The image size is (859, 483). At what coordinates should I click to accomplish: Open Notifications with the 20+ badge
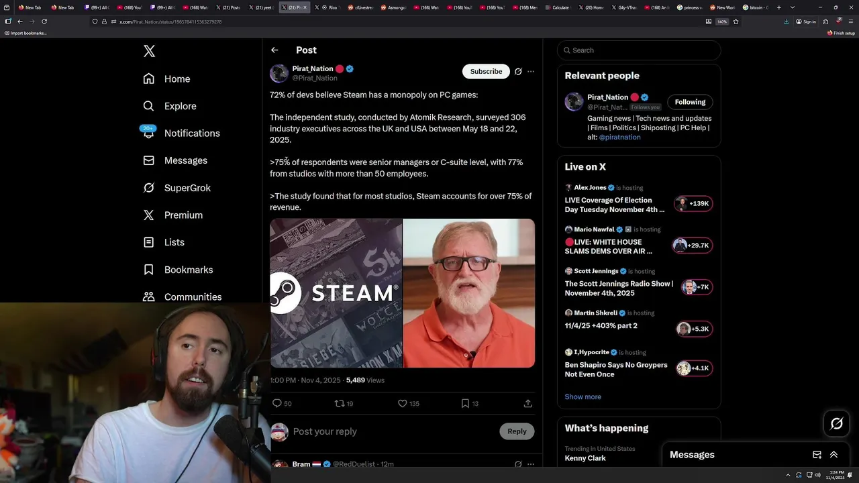point(181,133)
